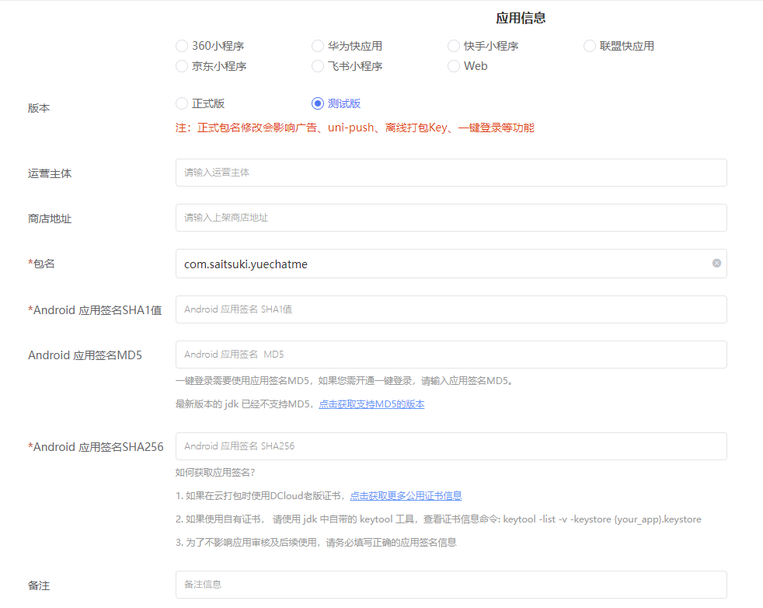The image size is (763, 608).
Task: Choose the 京东小程序 platform option
Action: [x=182, y=66]
